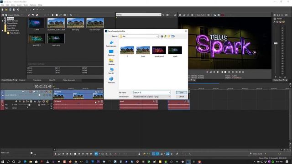This screenshot has width=292, height=164.
Task: Stop playback under the video preview
Action: 225,72
